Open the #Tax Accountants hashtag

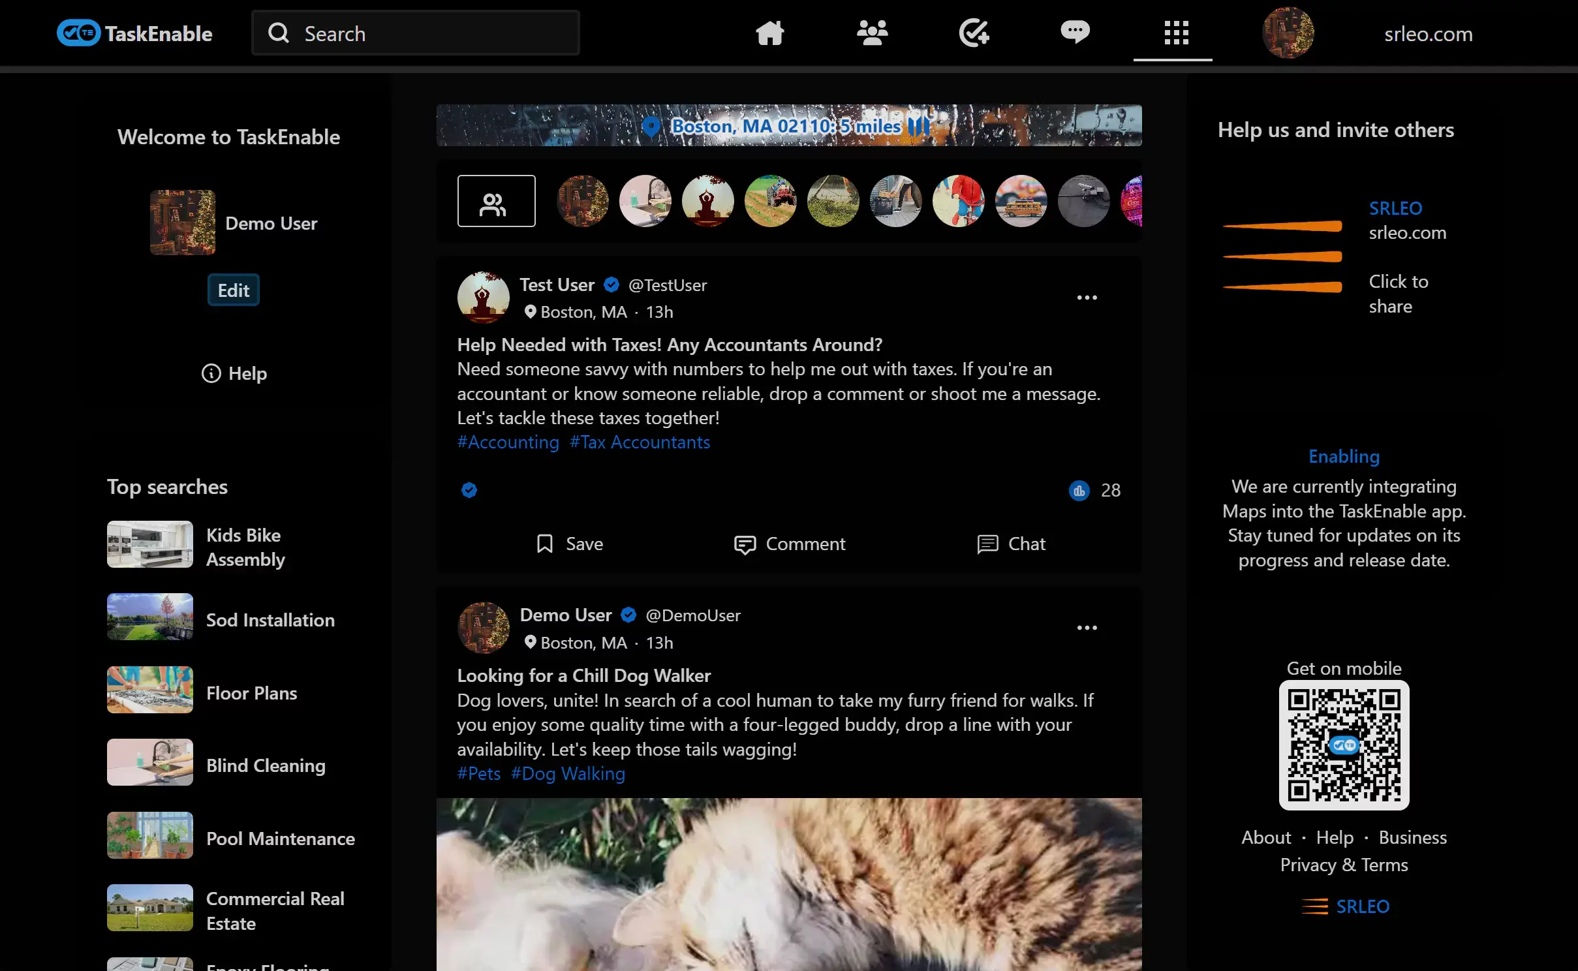pyautogui.click(x=639, y=442)
